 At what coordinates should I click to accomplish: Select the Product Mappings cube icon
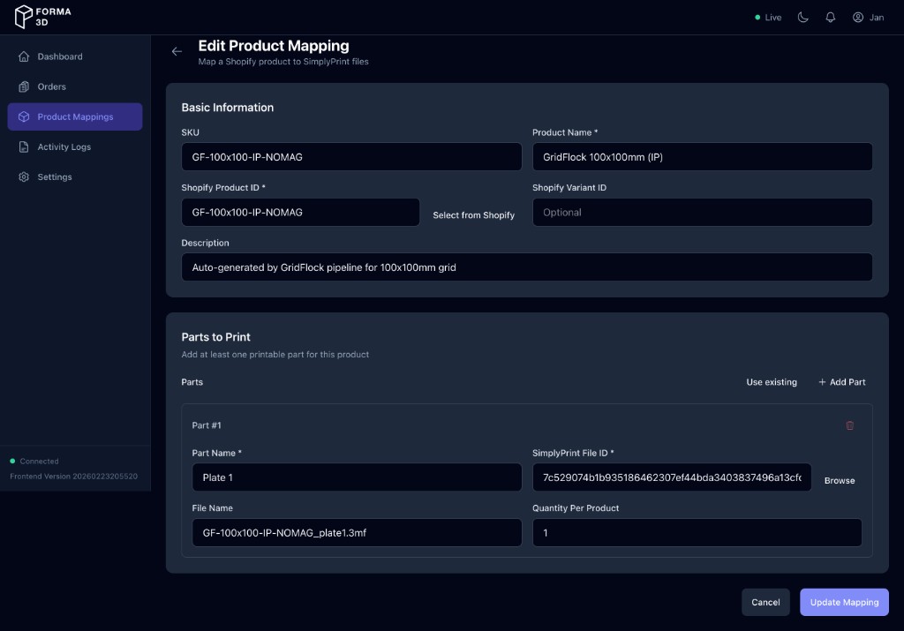coord(25,116)
